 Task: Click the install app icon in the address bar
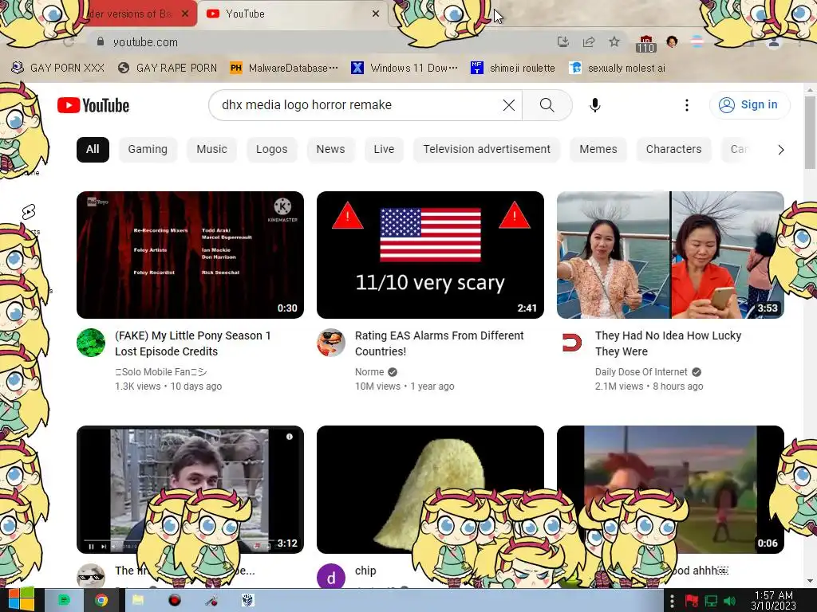click(562, 41)
